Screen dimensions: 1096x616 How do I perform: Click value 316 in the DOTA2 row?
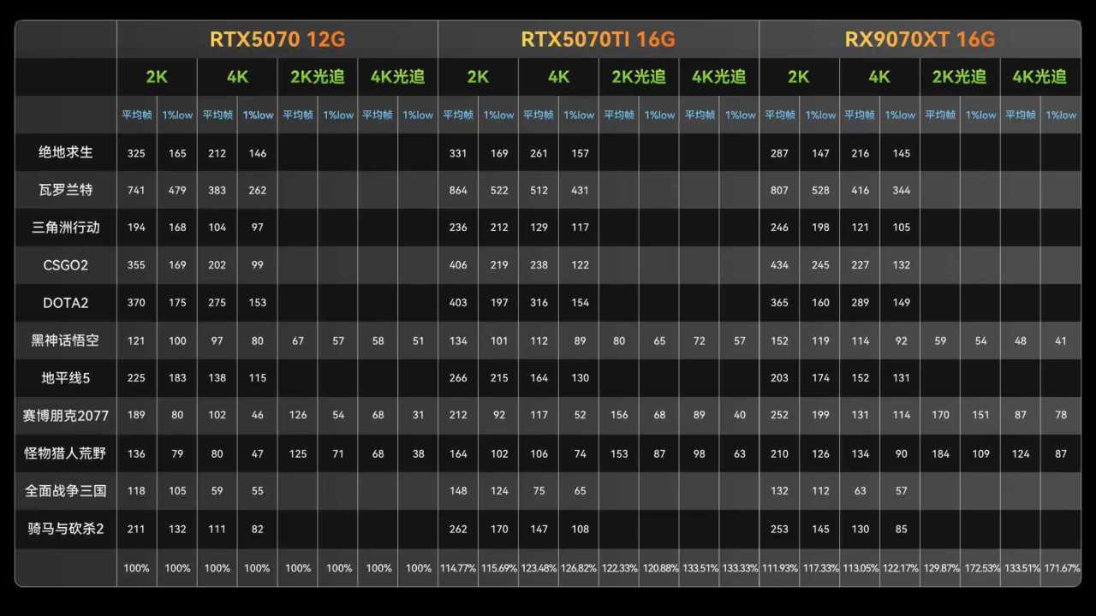(539, 303)
